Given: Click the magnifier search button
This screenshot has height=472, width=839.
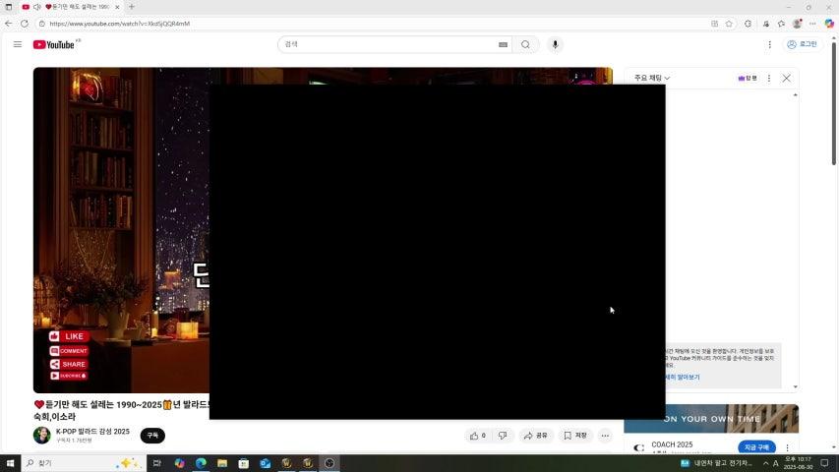Looking at the screenshot, I should [525, 45].
